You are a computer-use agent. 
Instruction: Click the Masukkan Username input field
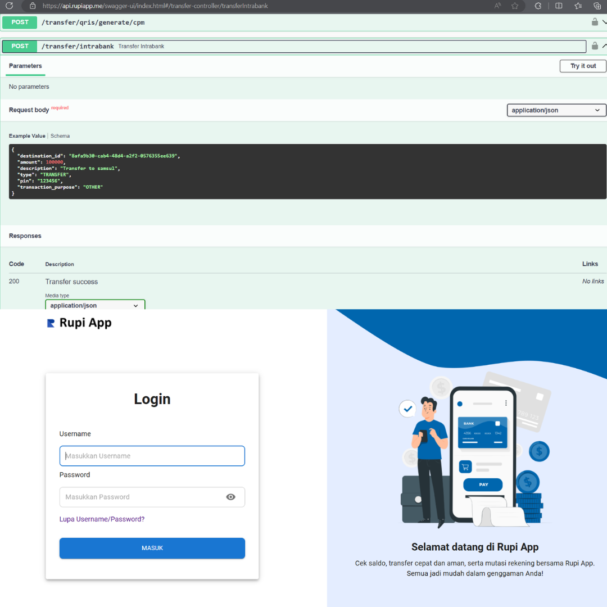tap(152, 456)
